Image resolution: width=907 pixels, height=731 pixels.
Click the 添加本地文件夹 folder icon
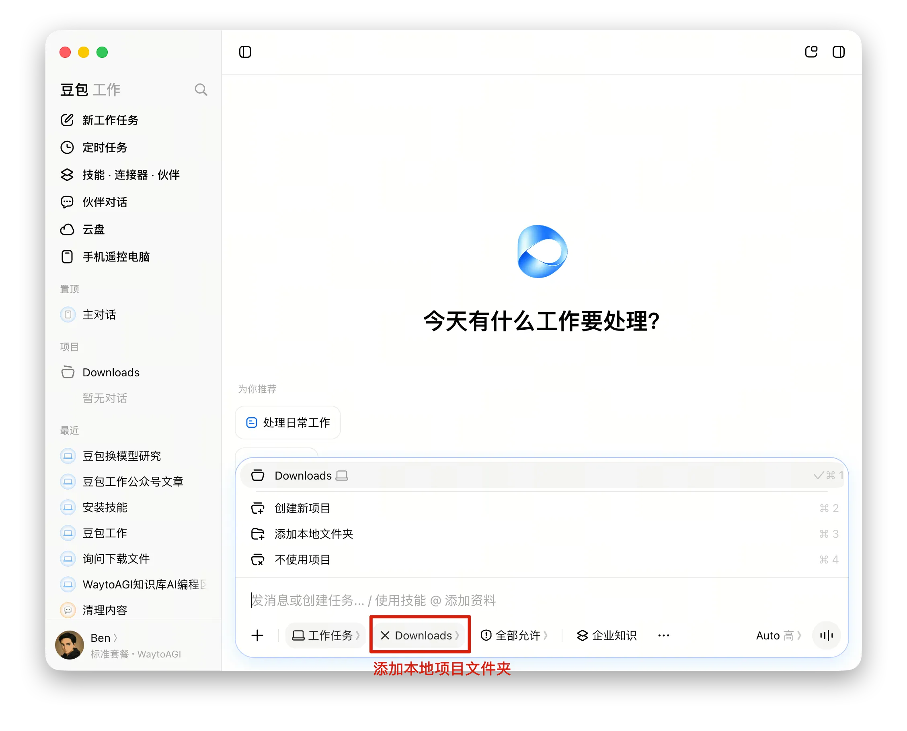coord(258,534)
